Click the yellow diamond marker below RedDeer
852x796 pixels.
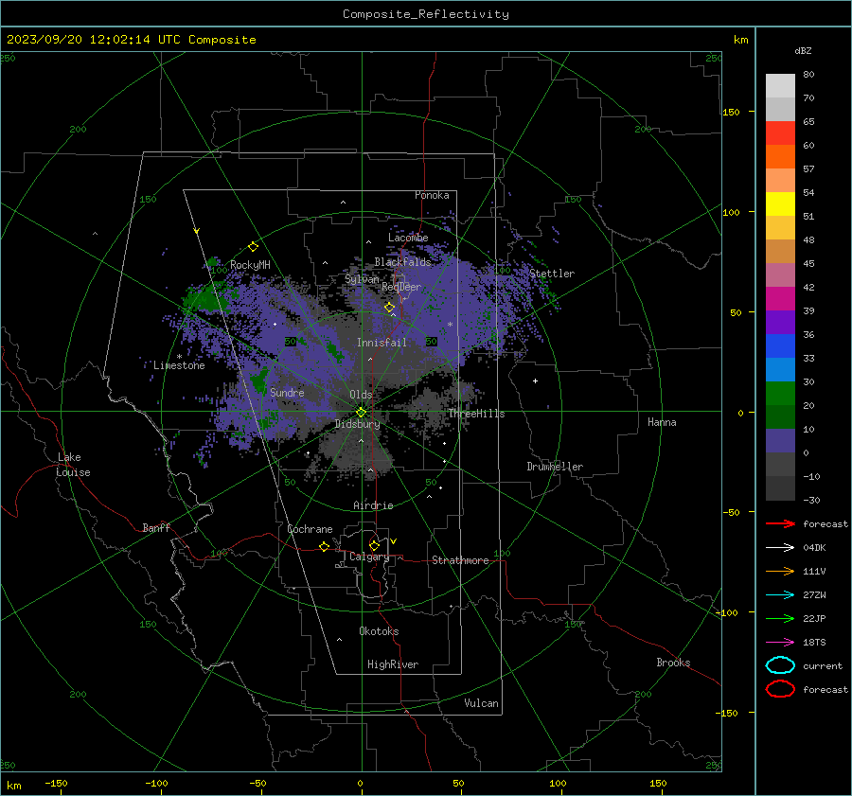(389, 308)
